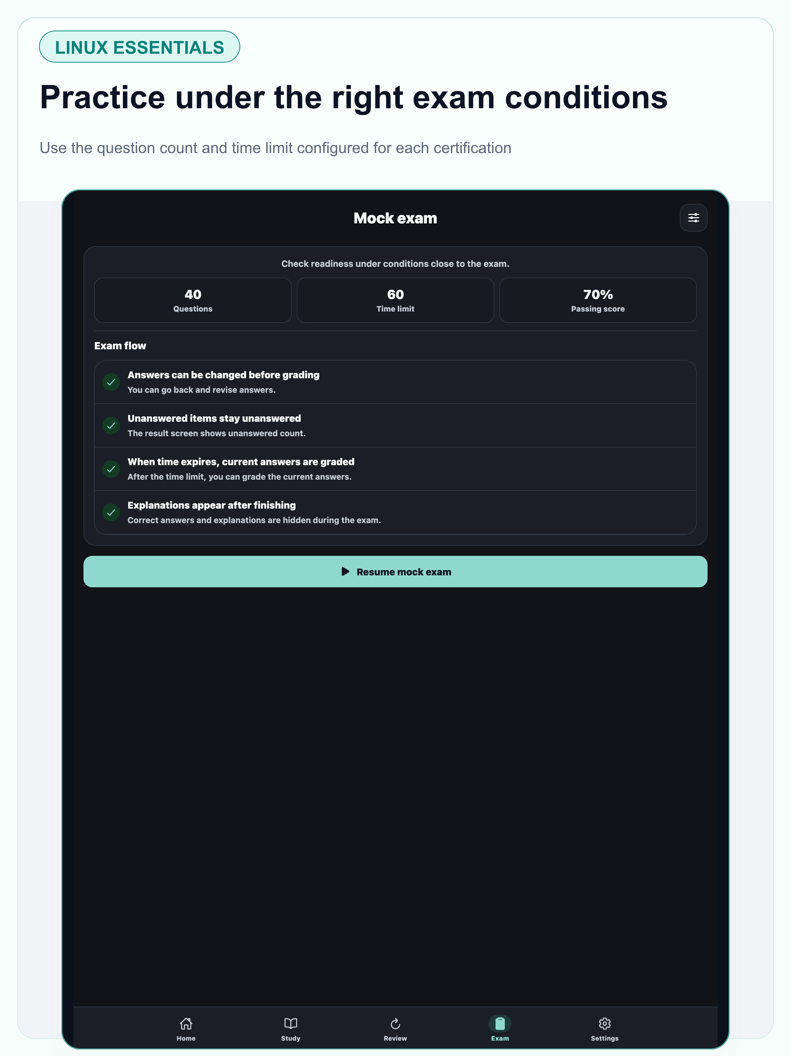This screenshot has width=791, height=1056.
Task: Click the checkmark beside Explanations appear after finishing
Action: point(111,512)
